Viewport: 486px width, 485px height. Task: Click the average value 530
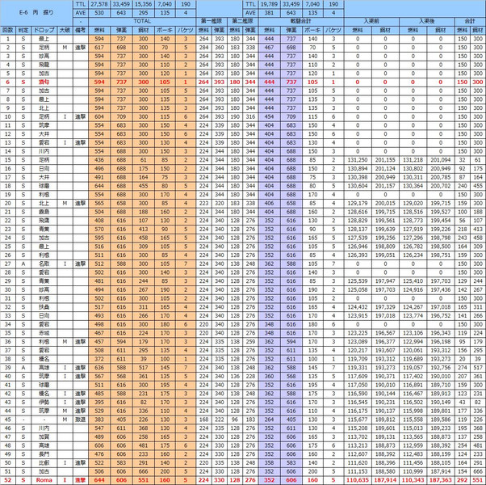pos(99,13)
